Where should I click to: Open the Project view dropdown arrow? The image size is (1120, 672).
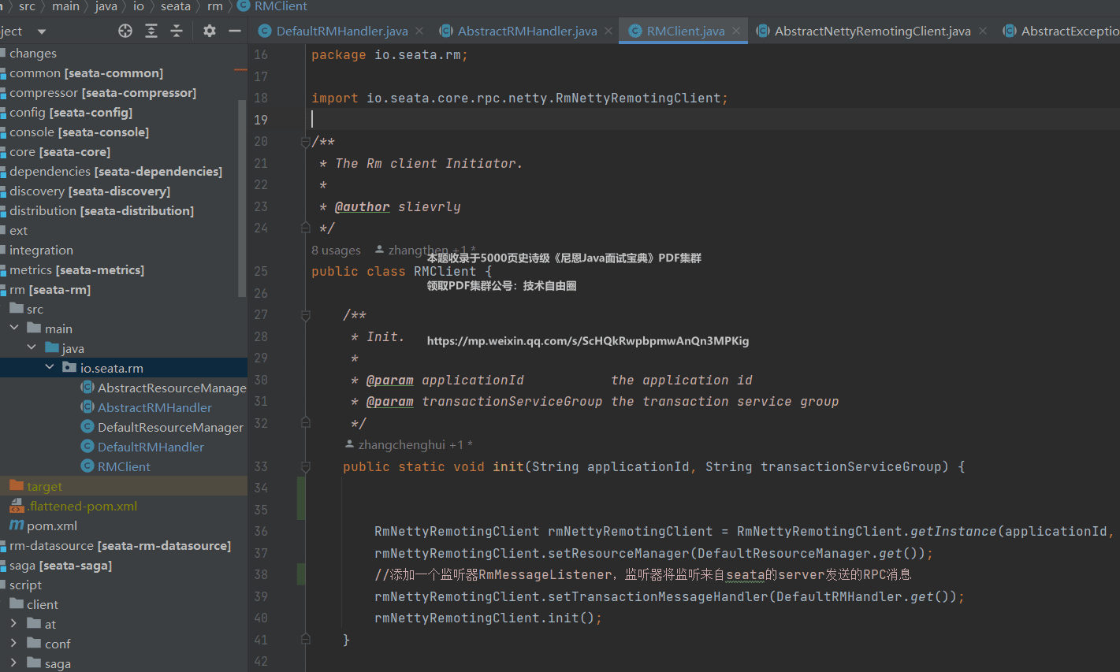pyautogui.click(x=41, y=32)
